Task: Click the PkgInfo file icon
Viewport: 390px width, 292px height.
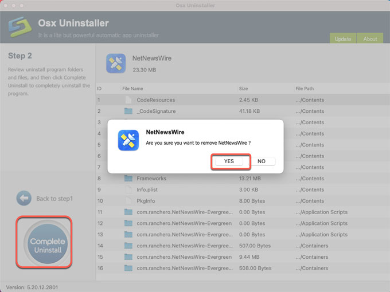Action: pyautogui.click(x=128, y=200)
